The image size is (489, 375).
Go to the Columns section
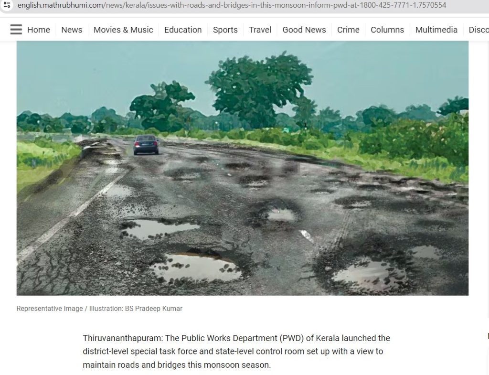[387, 30]
